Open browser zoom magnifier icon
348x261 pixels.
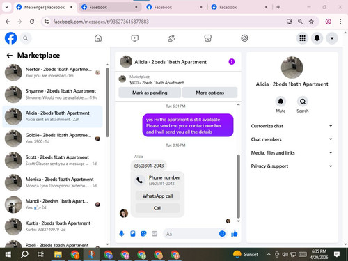coord(300,22)
